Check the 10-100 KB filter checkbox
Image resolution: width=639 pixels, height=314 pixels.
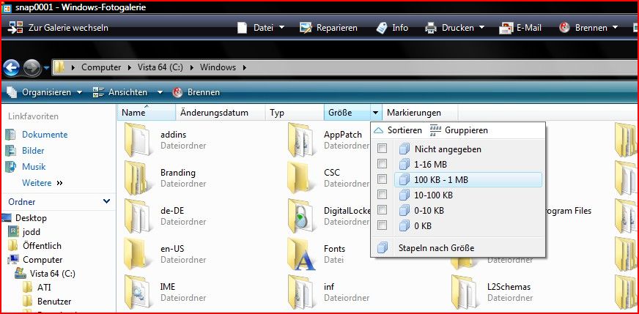click(382, 194)
